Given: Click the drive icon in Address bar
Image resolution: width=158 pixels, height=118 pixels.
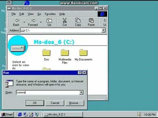Looking at the screenshot, I should click(x=23, y=30).
